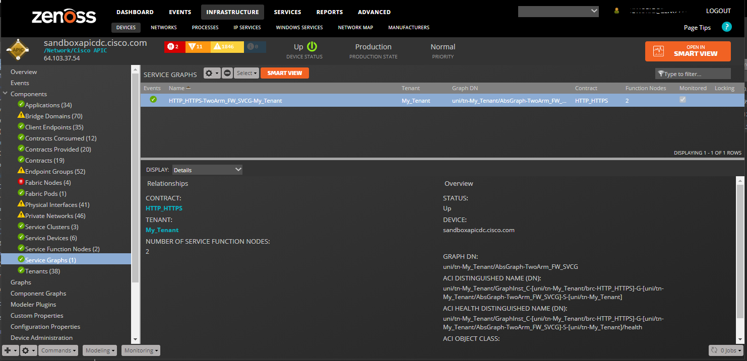Image resolution: width=747 pixels, height=361 pixels.
Task: Click the Endpoint Groups warning icon
Action: [21, 171]
